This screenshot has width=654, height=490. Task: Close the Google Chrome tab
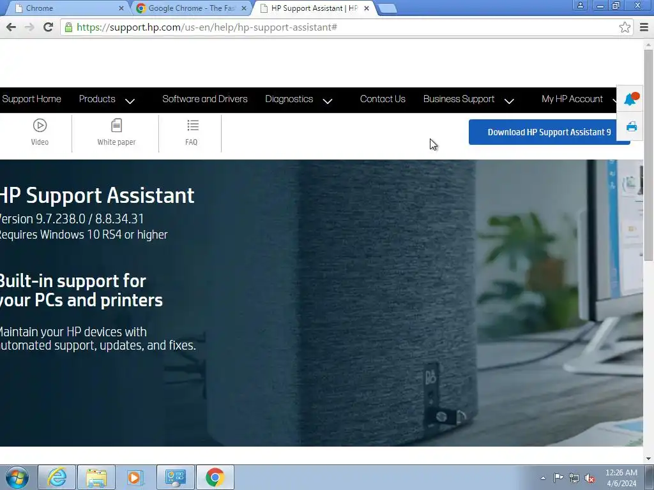click(244, 8)
